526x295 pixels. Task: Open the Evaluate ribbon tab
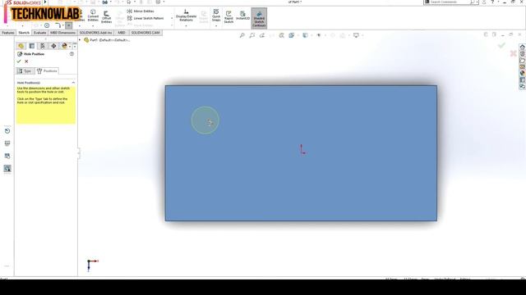39,33
